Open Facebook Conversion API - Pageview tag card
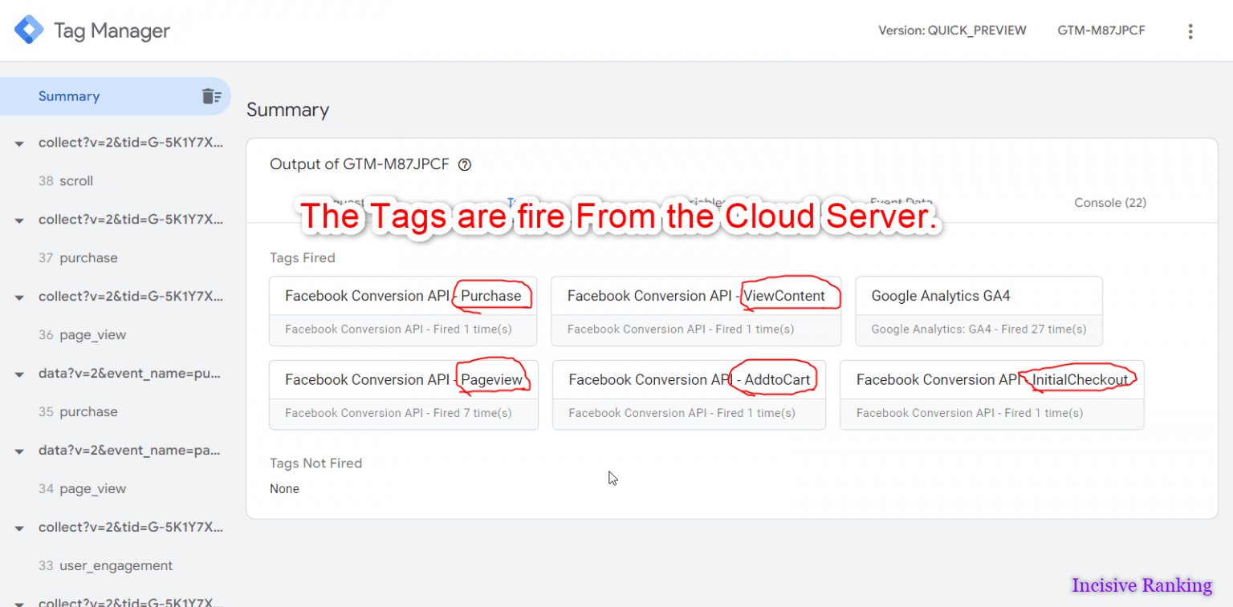The height and width of the screenshot is (607, 1233). [x=404, y=395]
